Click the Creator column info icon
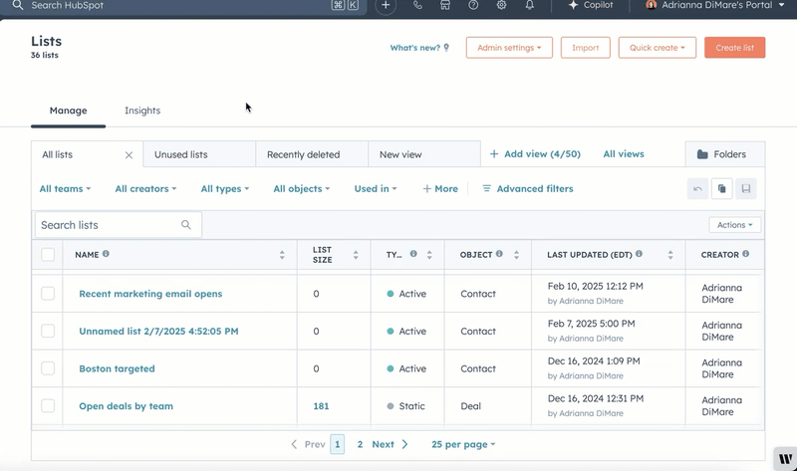 [x=745, y=254]
